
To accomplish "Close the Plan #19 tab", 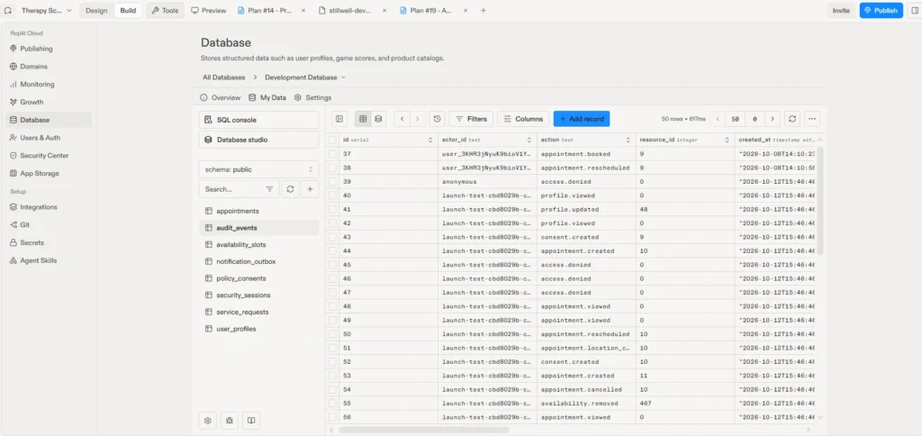I will click(466, 11).
